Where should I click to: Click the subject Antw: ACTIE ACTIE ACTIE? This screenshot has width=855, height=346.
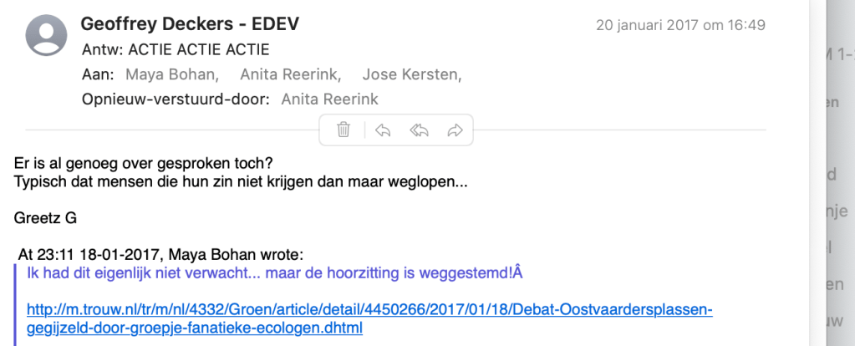pos(176,49)
